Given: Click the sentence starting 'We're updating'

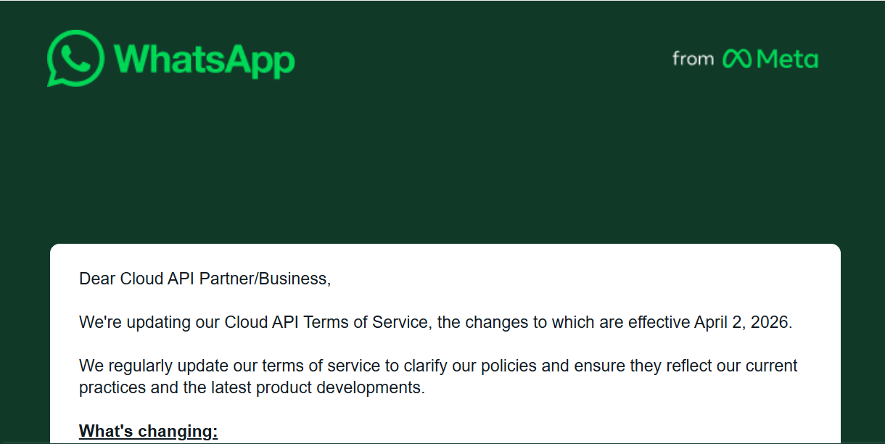Looking at the screenshot, I should click(x=435, y=322).
